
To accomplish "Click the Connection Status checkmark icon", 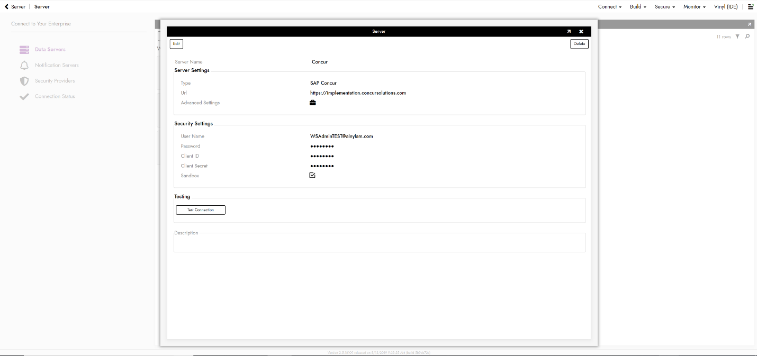I will tap(24, 97).
